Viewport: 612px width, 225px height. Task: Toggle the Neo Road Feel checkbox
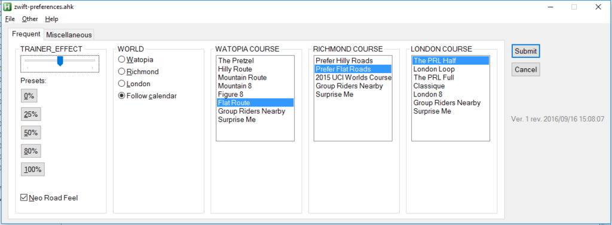[x=49, y=198]
